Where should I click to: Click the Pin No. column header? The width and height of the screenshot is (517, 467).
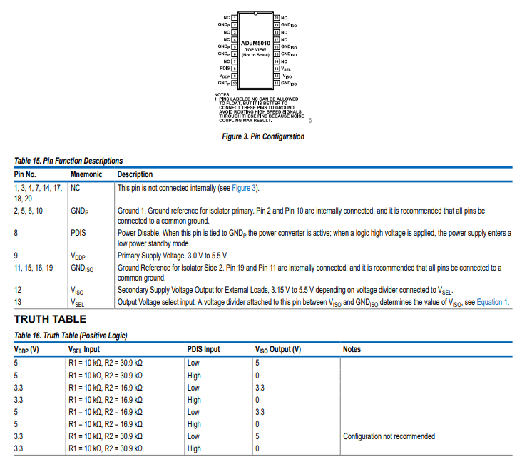[25, 174]
